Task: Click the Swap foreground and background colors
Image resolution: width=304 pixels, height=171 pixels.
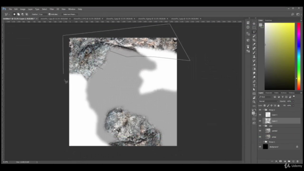Action: [256, 110]
